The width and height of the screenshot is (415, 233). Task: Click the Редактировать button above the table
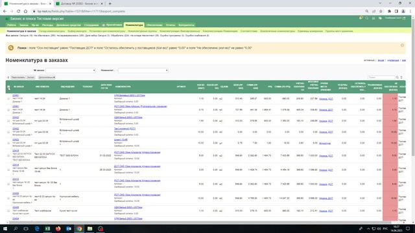pyautogui.click(x=18, y=78)
